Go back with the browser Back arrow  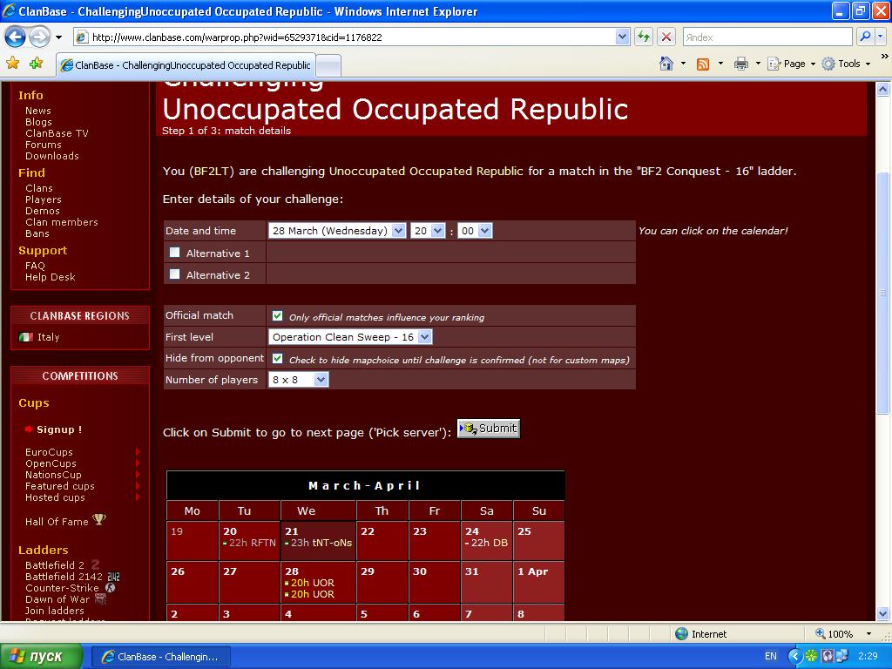click(15, 37)
